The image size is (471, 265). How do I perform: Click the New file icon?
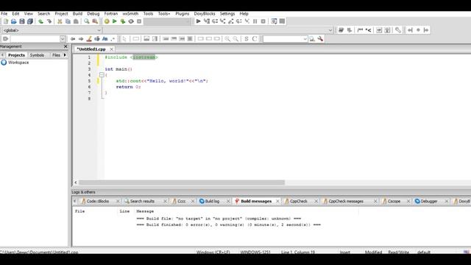(6, 21)
